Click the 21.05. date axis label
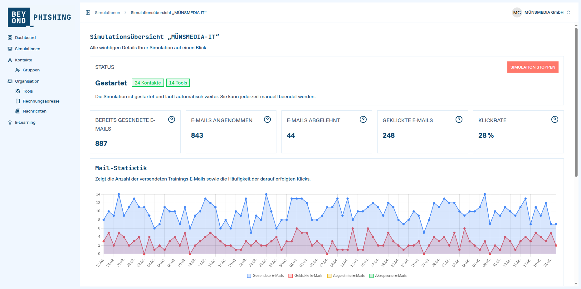The width and height of the screenshot is (581, 289). click(547, 263)
